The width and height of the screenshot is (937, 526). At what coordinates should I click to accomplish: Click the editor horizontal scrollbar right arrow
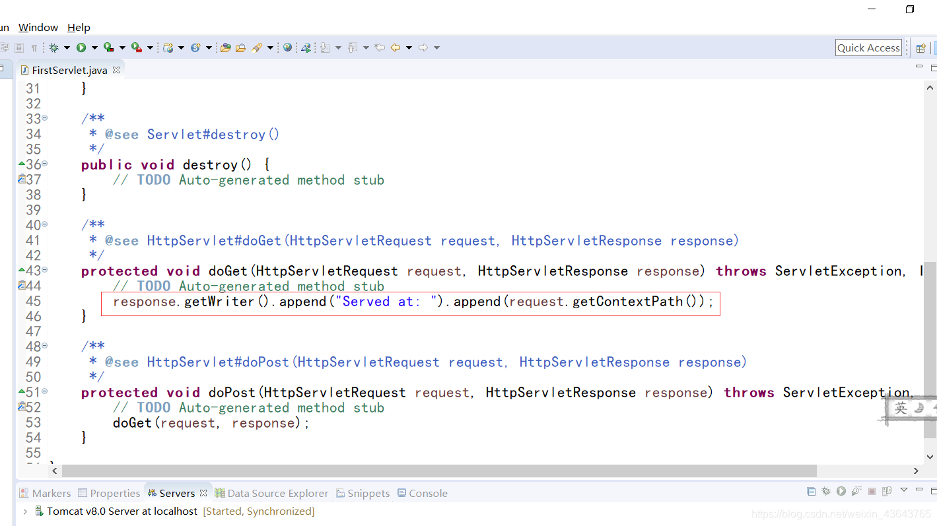coord(916,471)
